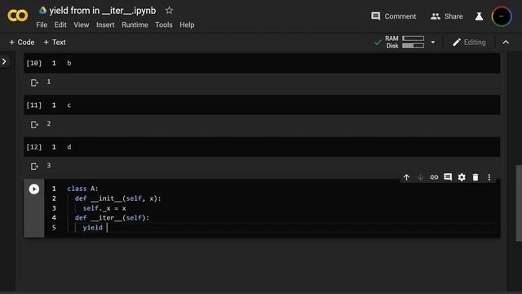The height and width of the screenshot is (294, 522).
Task: Open the flask experiments icon
Action: coord(479,16)
